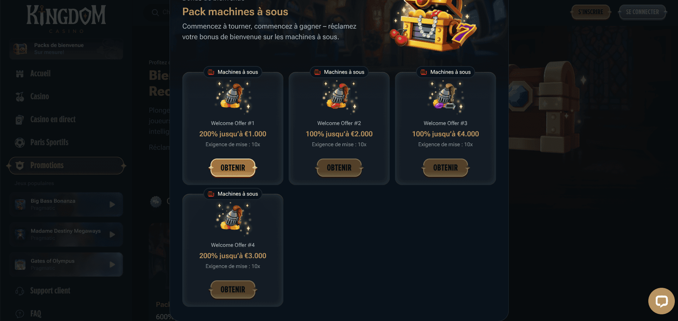Click Welcome Offer #3 knight helmet image
The image size is (678, 321).
pyautogui.click(x=446, y=96)
